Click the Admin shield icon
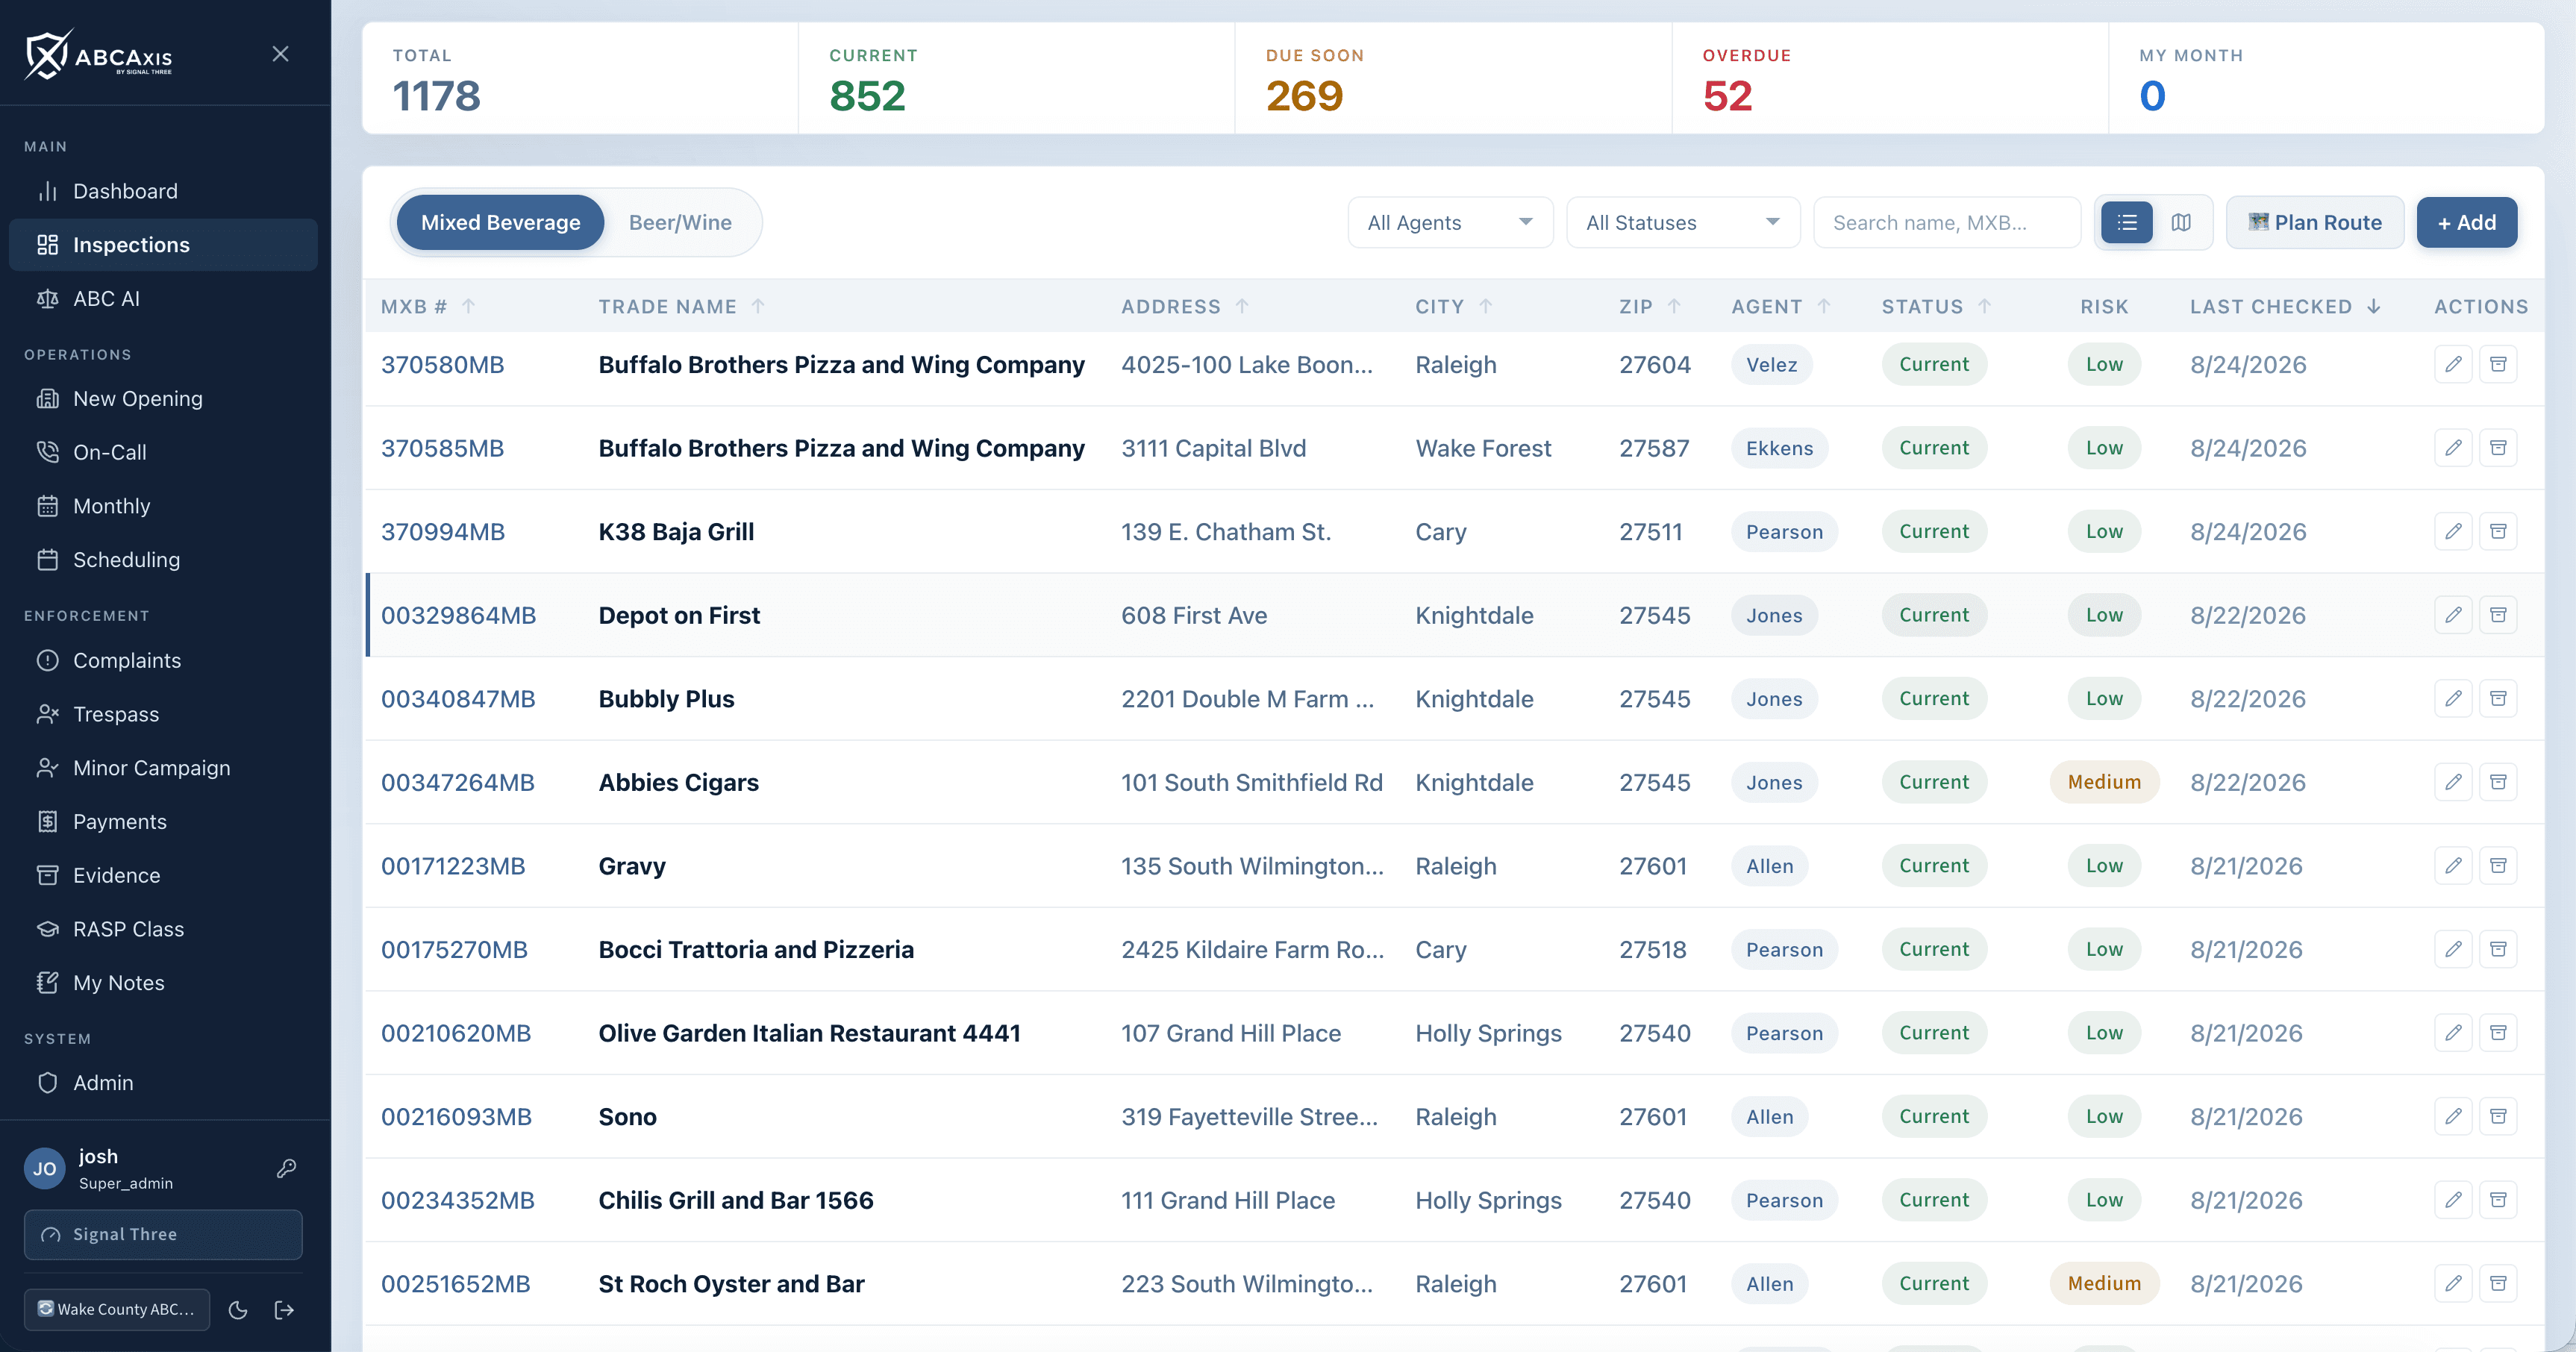 47,1083
